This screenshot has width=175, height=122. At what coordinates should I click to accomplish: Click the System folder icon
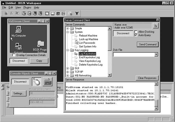point(72,32)
